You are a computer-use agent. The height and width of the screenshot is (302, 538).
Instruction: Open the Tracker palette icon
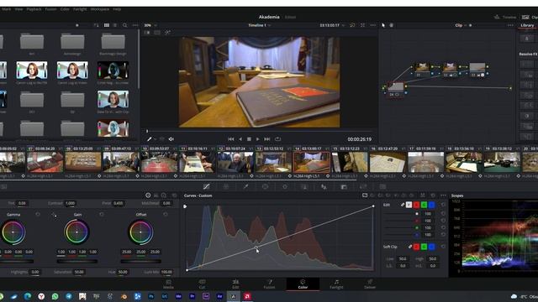point(285,186)
